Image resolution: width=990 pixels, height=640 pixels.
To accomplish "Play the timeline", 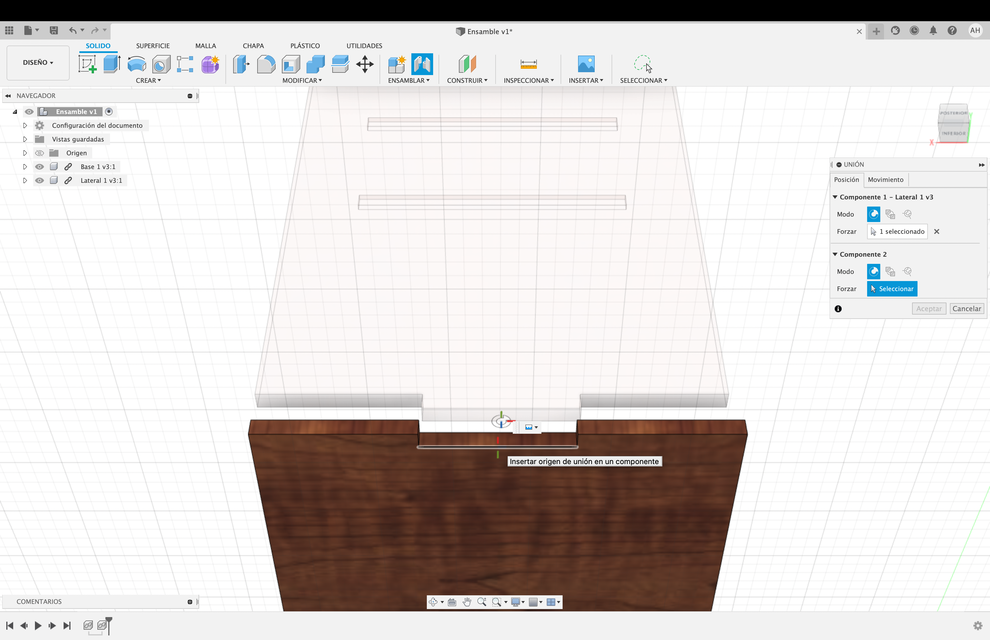I will click(x=38, y=625).
